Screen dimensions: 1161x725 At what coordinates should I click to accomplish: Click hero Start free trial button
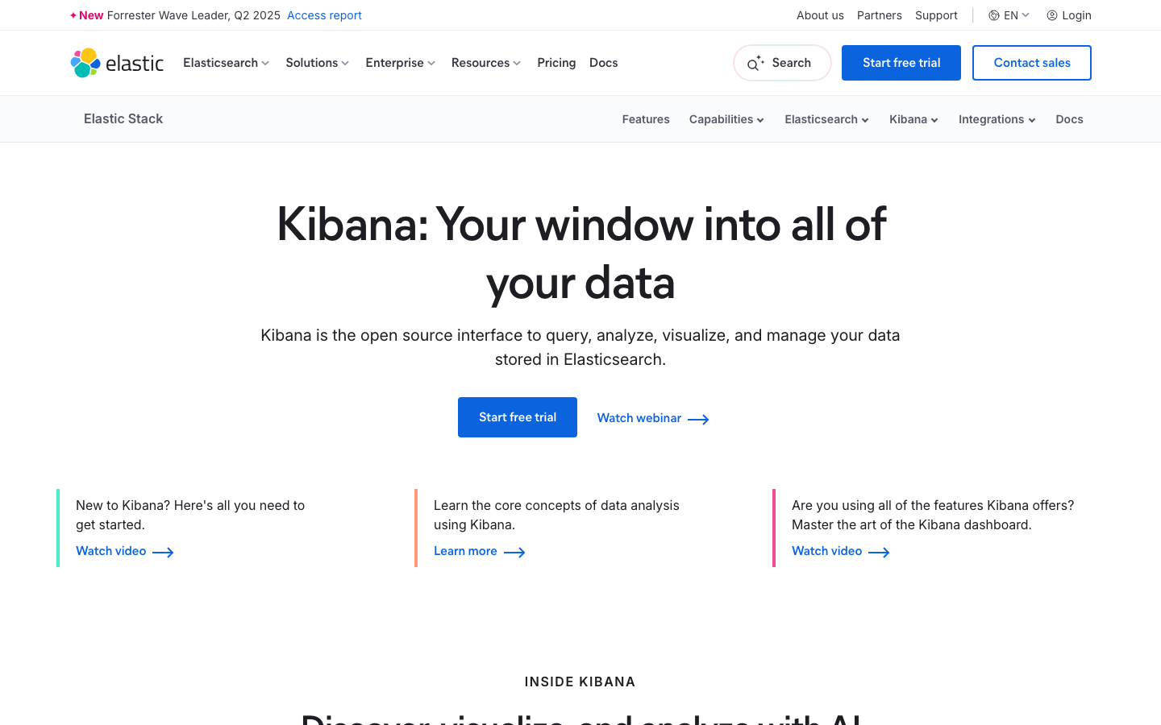pos(518,417)
